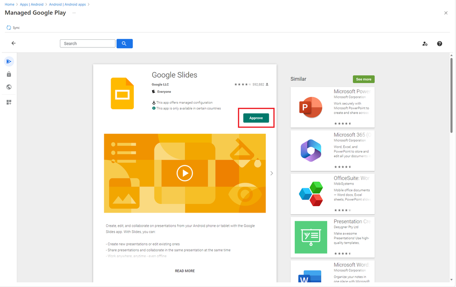Click the See more button
Image resolution: width=456 pixels, height=287 pixels.
coord(364,79)
